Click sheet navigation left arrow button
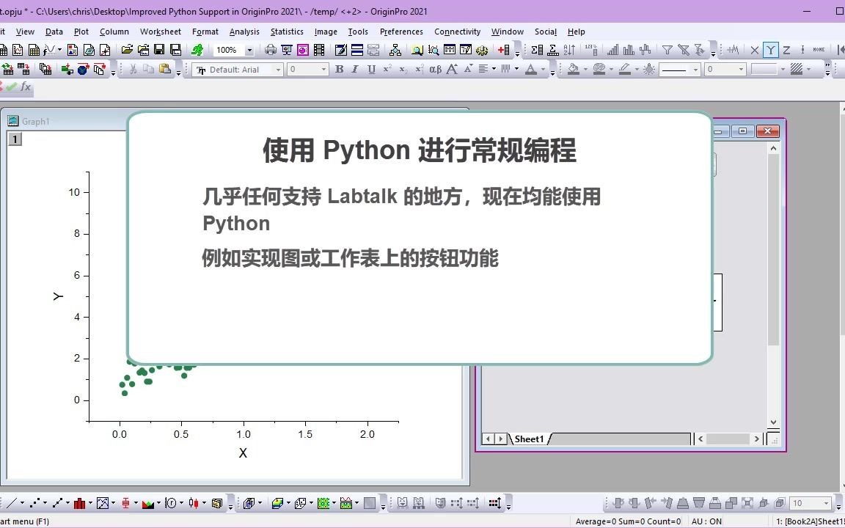 (x=489, y=439)
